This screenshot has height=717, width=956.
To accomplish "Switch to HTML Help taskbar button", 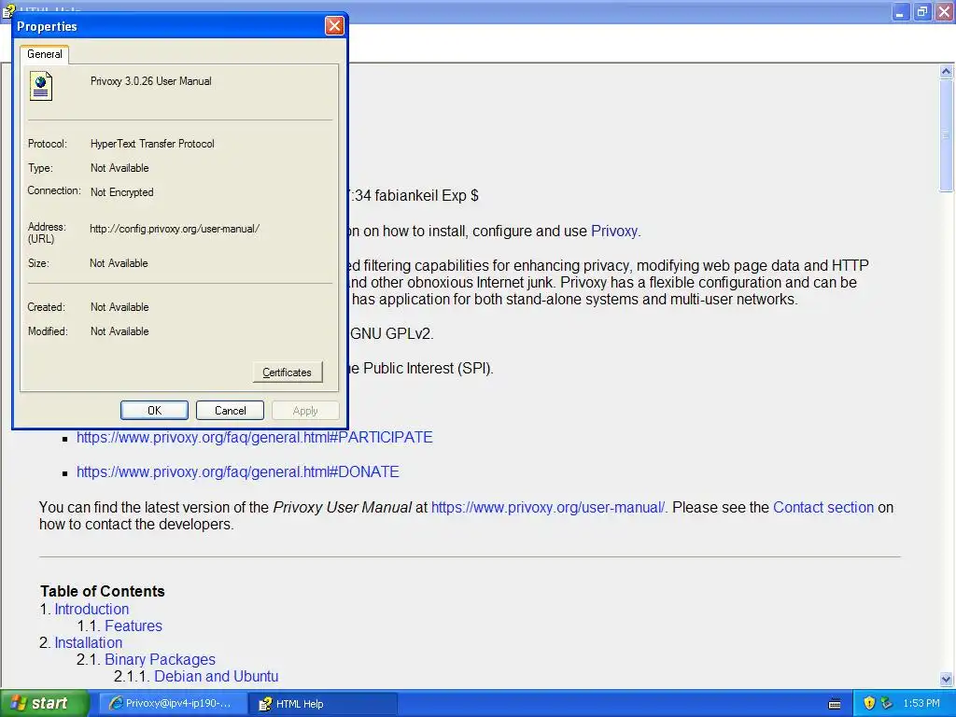I will pos(323,704).
